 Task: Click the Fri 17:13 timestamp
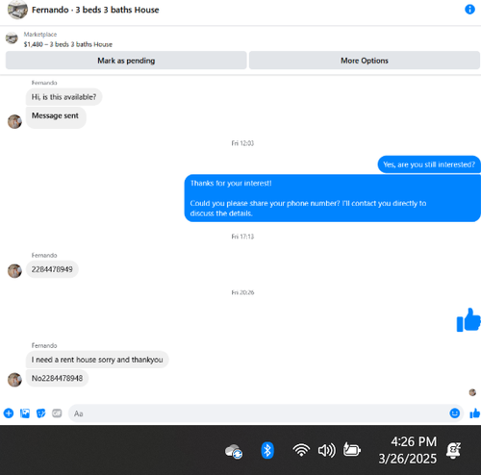242,237
